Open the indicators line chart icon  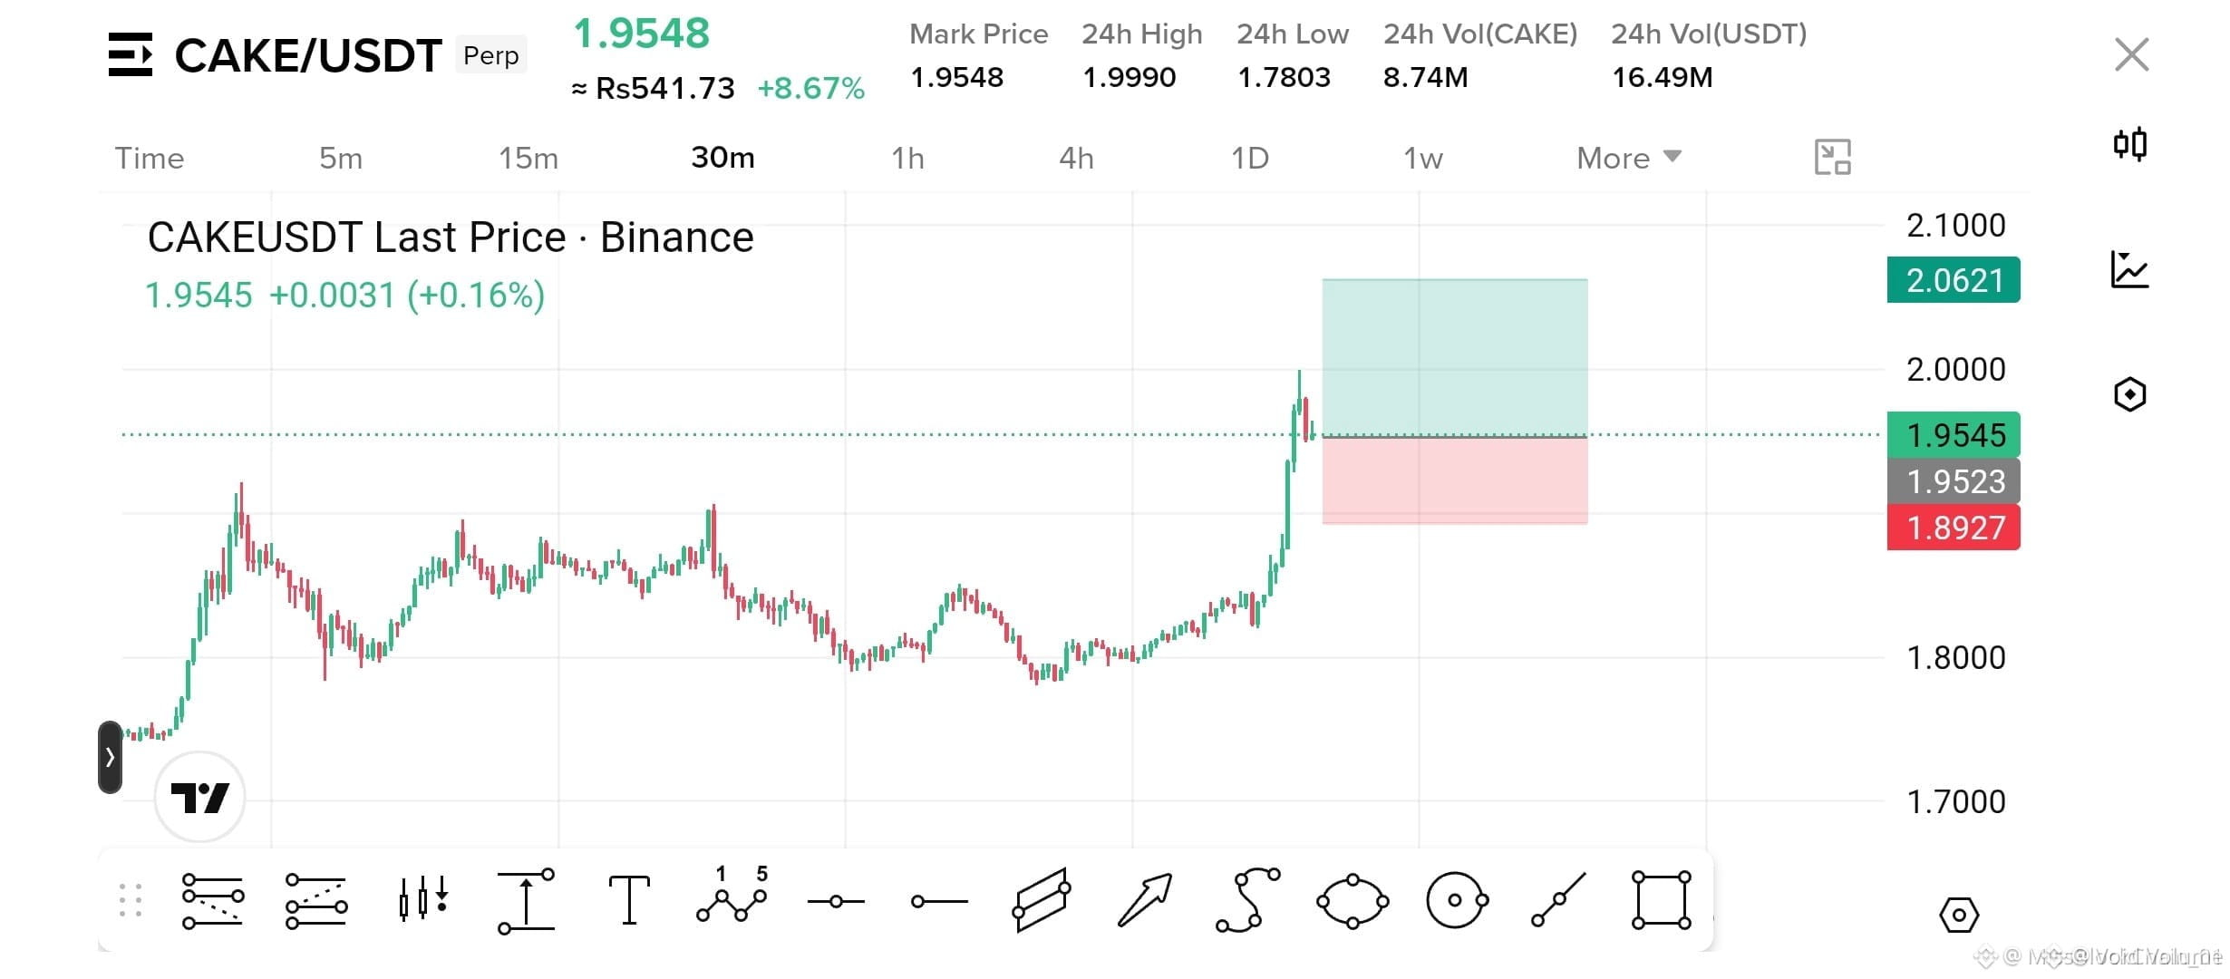pos(2130,269)
